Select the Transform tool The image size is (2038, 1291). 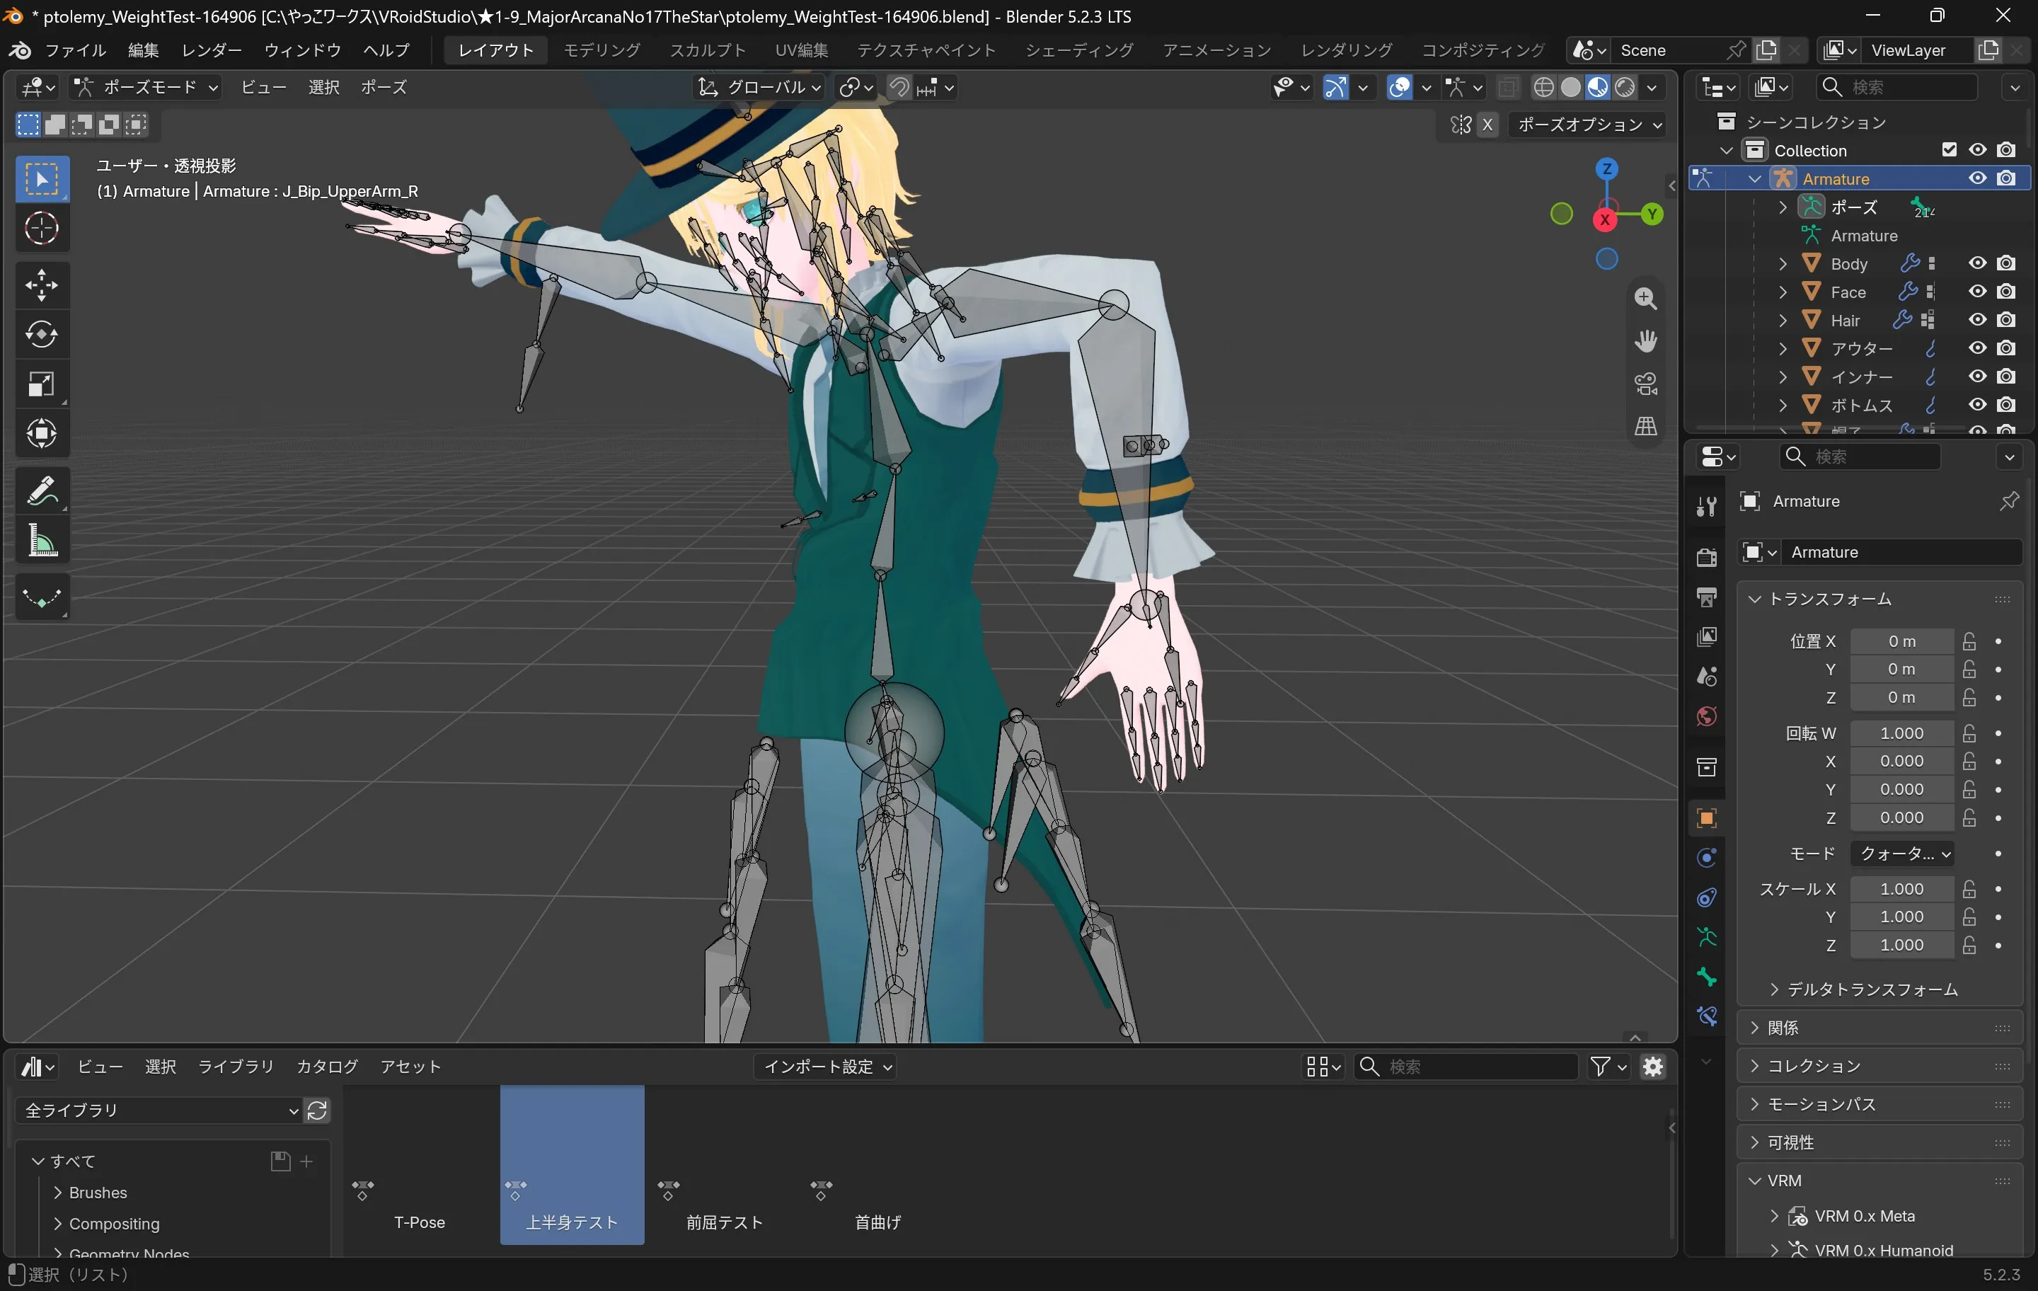point(42,433)
